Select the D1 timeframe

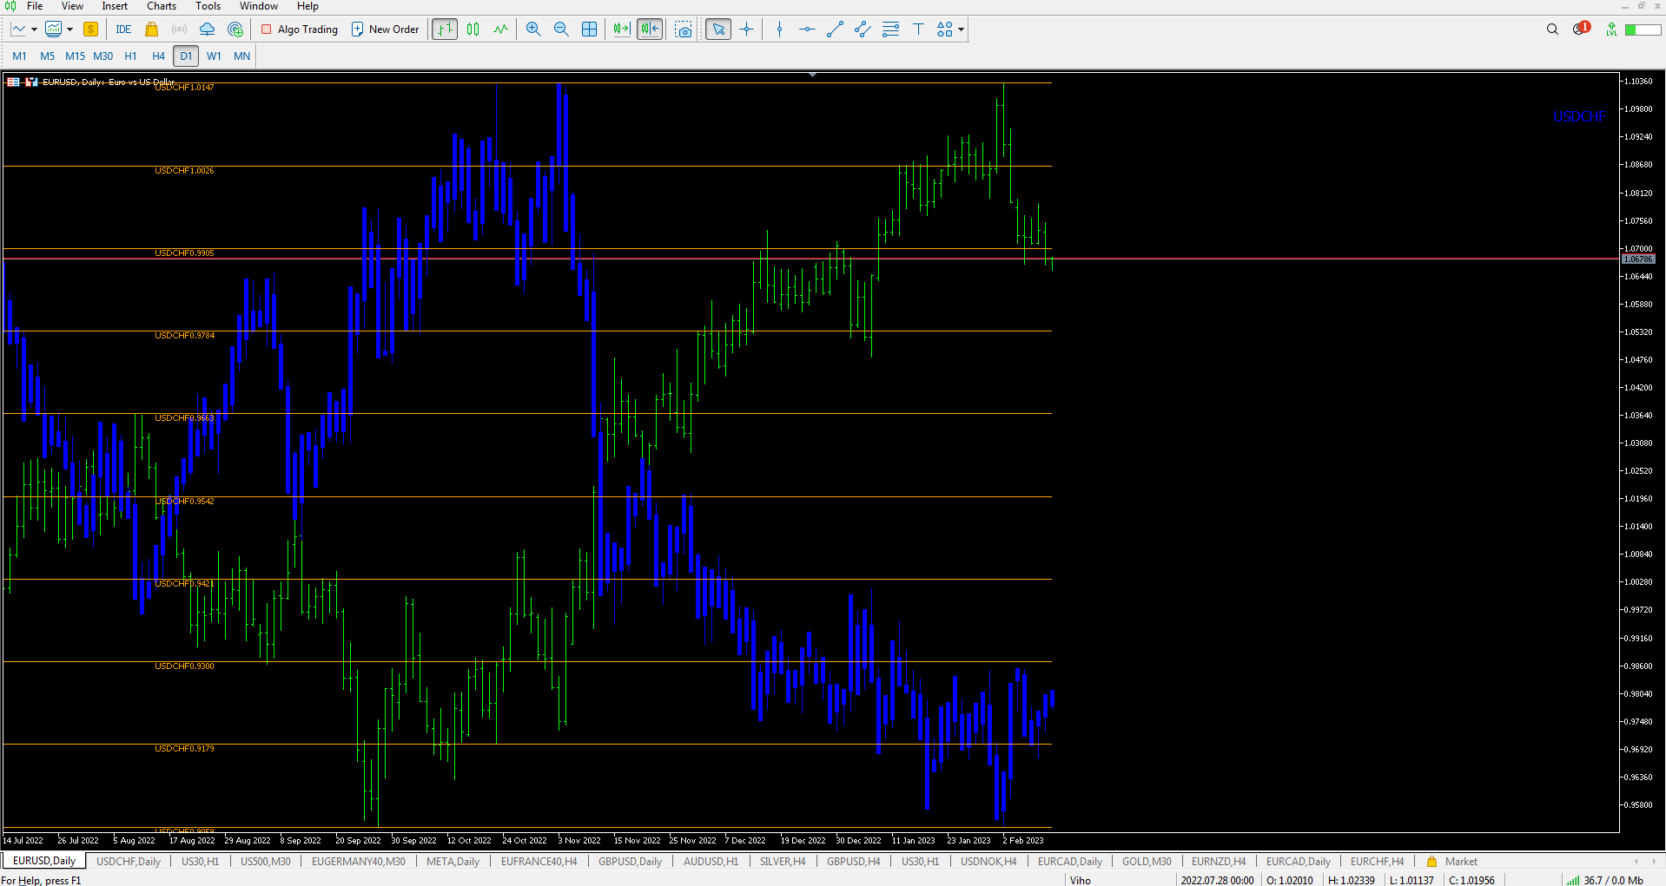186,56
